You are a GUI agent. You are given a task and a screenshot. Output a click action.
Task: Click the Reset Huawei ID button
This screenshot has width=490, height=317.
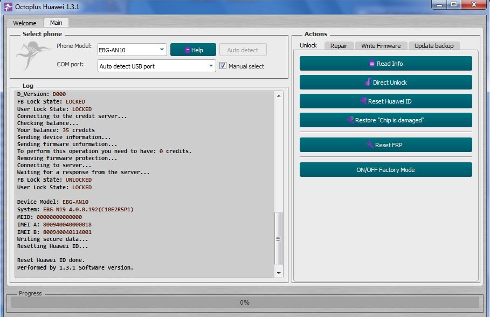tap(385, 101)
